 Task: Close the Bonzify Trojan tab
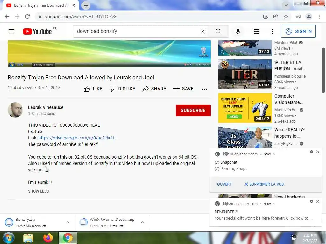click(x=74, y=5)
